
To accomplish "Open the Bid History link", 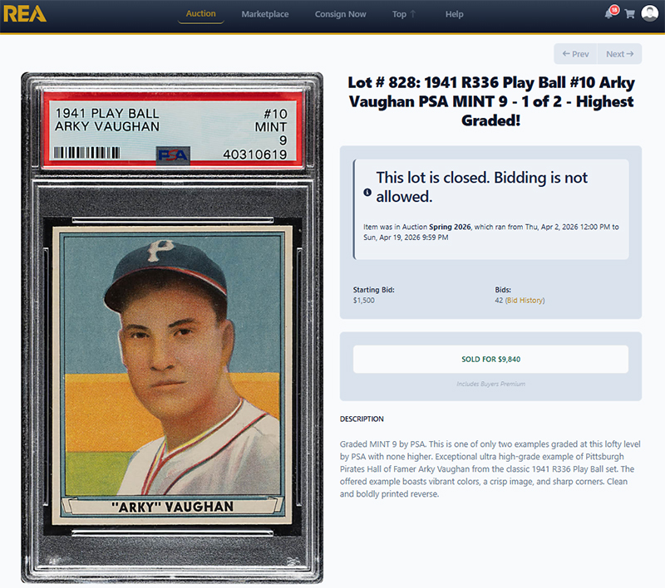I will click(x=525, y=301).
